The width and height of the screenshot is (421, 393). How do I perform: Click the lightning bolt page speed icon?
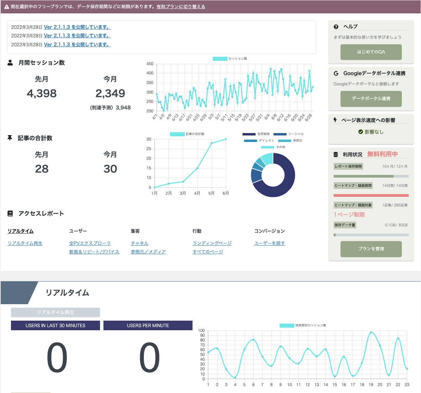click(335, 120)
